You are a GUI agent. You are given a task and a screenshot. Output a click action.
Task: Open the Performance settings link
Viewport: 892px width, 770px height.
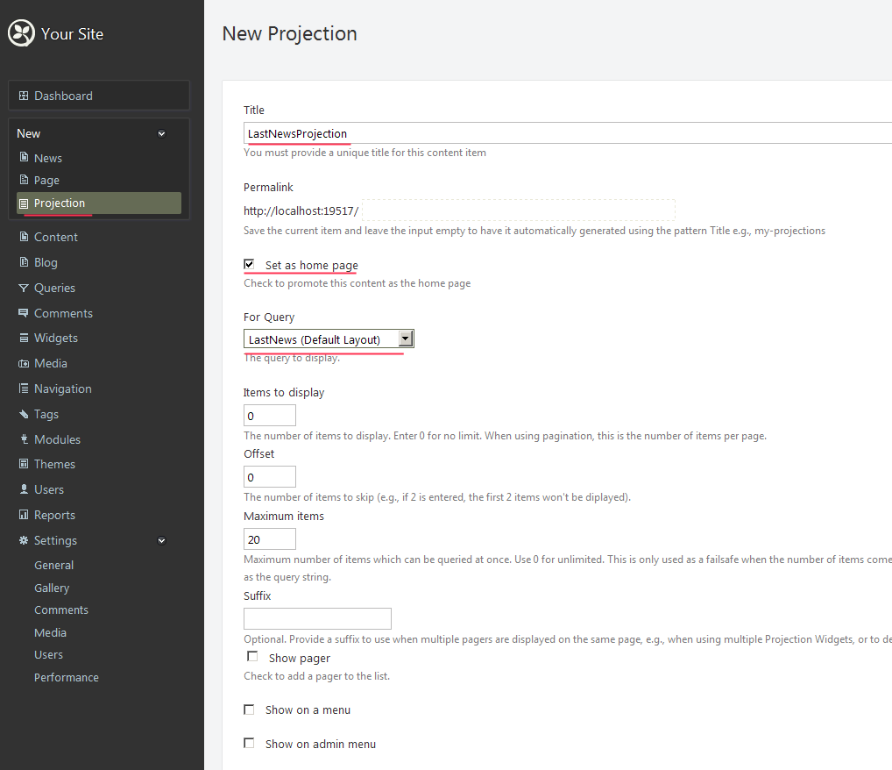(67, 677)
